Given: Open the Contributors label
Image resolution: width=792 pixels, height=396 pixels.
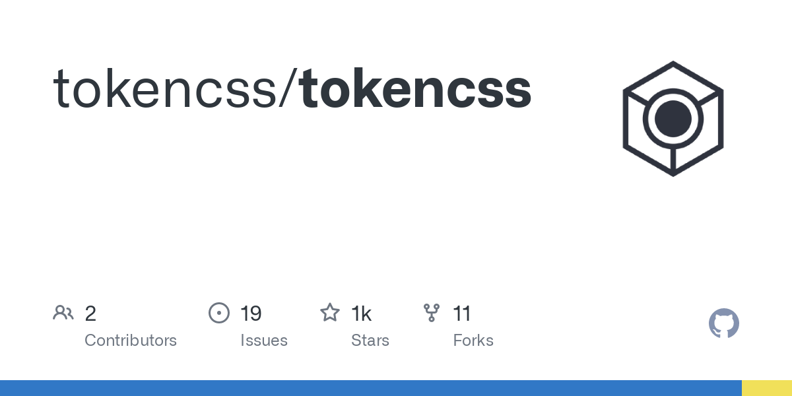Looking at the screenshot, I should [131, 341].
